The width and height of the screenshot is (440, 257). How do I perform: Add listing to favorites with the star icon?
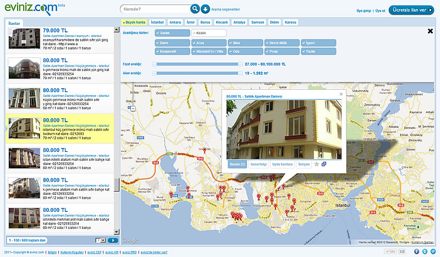(316, 164)
